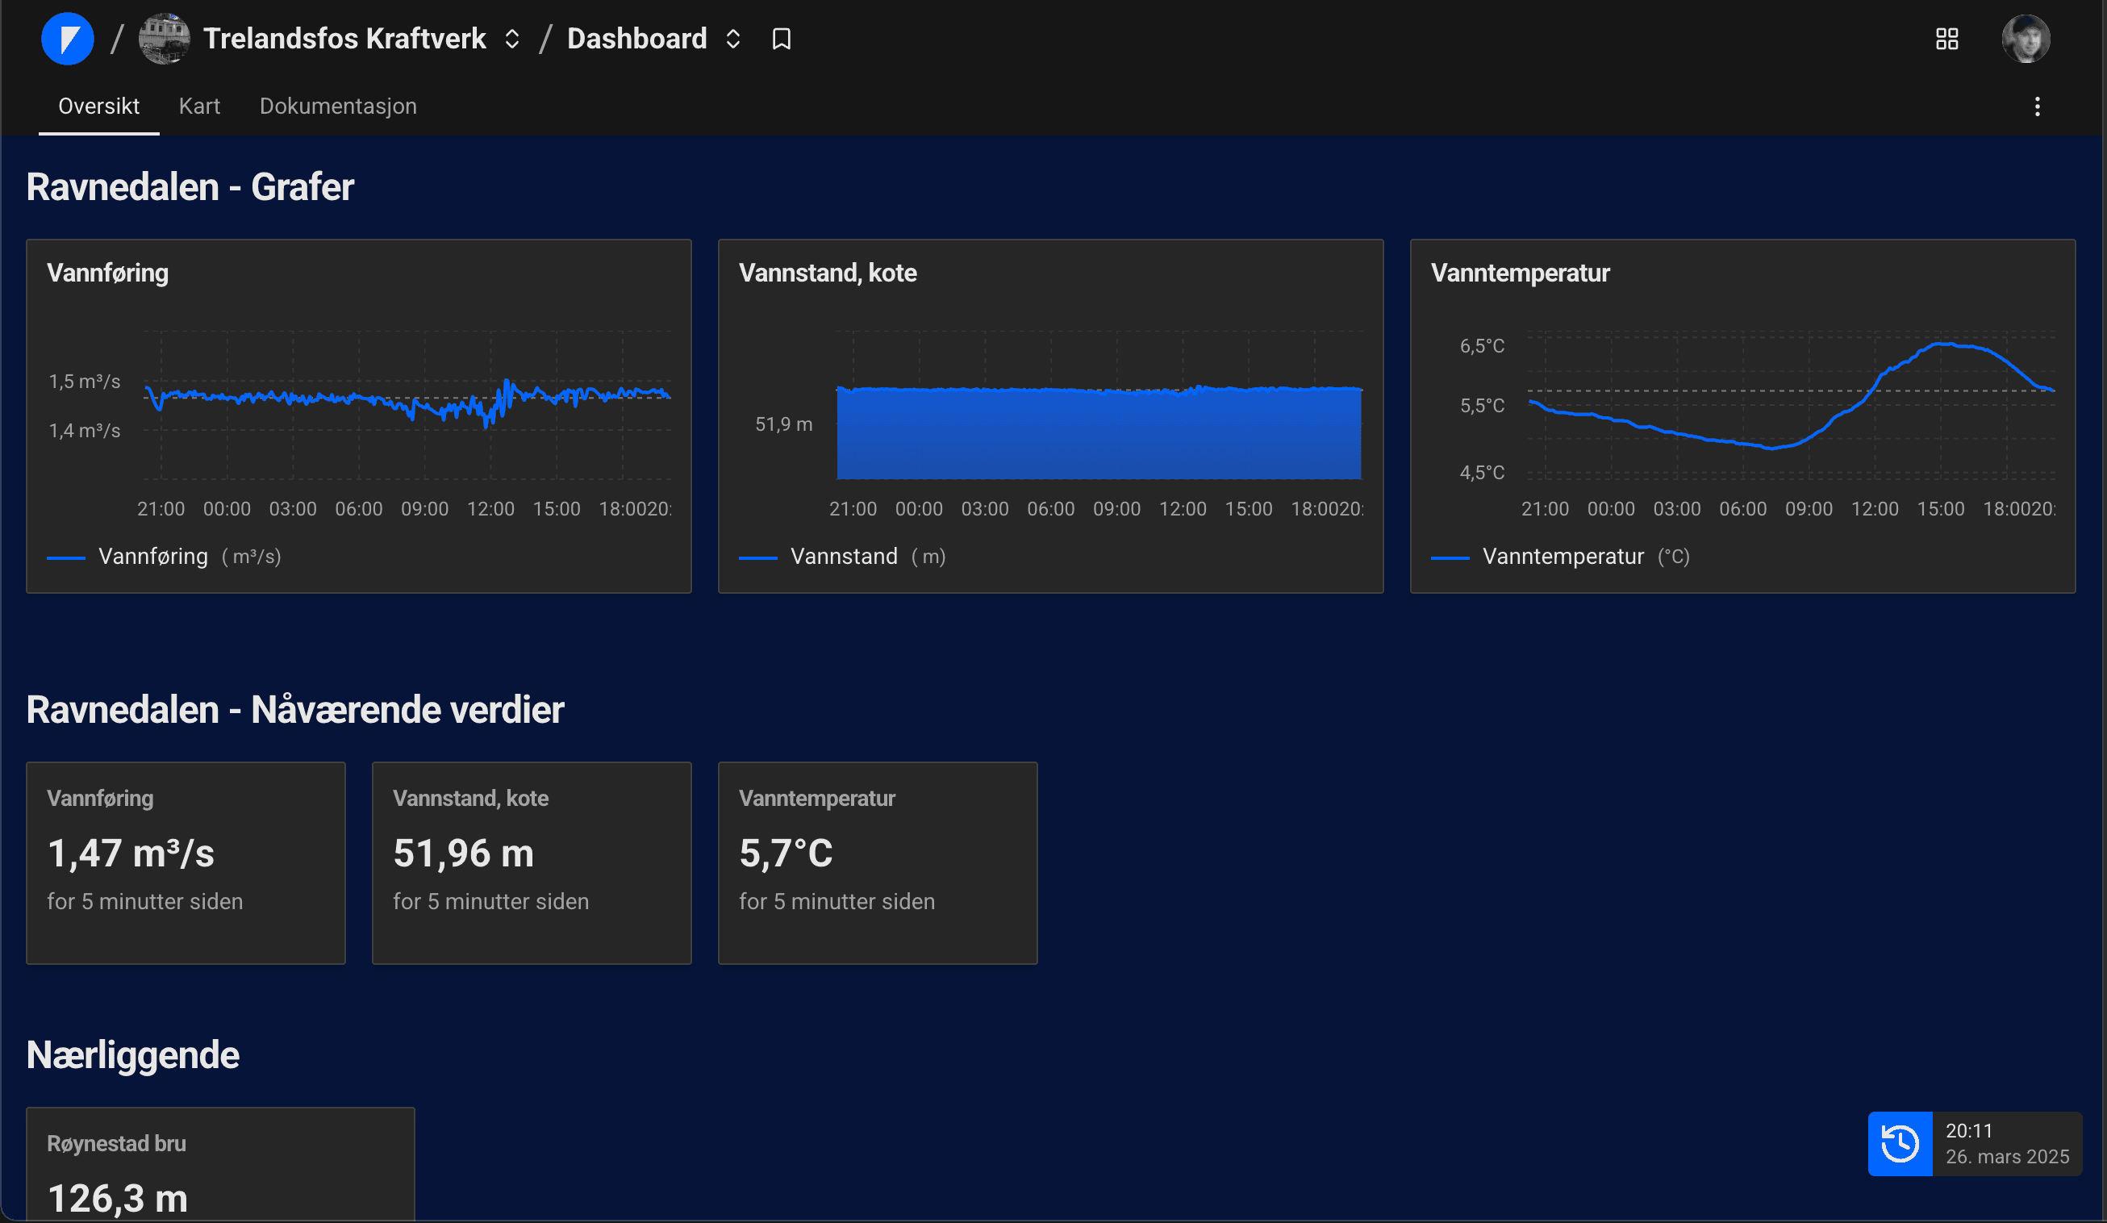Screen dimensions: 2107x1223
Task: Toggle the Vannføring legend series
Action: pos(153,557)
